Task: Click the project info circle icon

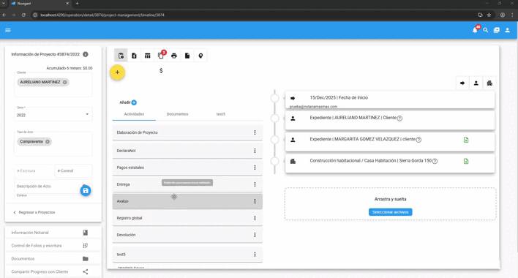Action: pyautogui.click(x=86, y=54)
